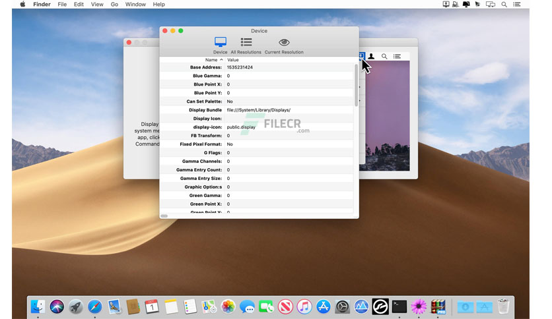This screenshot has height=319, width=552.
Task: Select the Display Bundle file path value
Action: point(258,110)
